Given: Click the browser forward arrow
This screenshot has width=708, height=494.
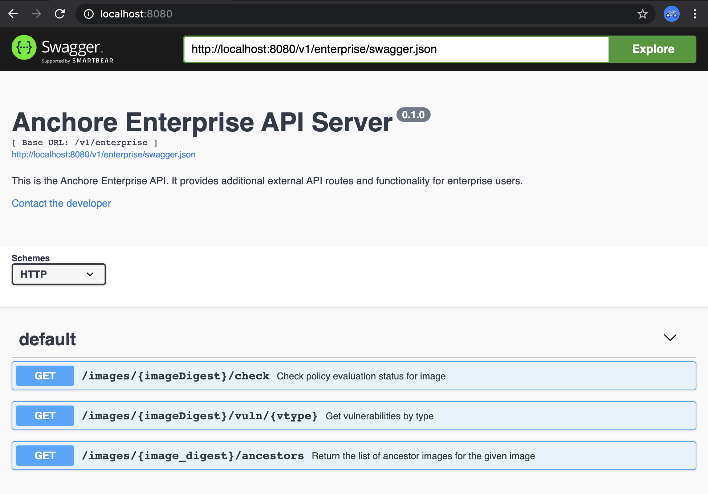Looking at the screenshot, I should point(36,14).
